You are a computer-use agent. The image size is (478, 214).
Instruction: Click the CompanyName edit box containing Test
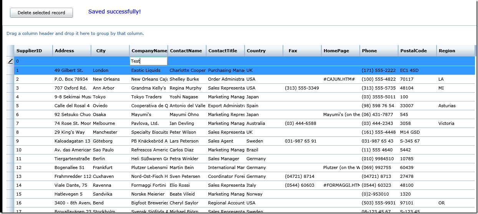(149, 61)
